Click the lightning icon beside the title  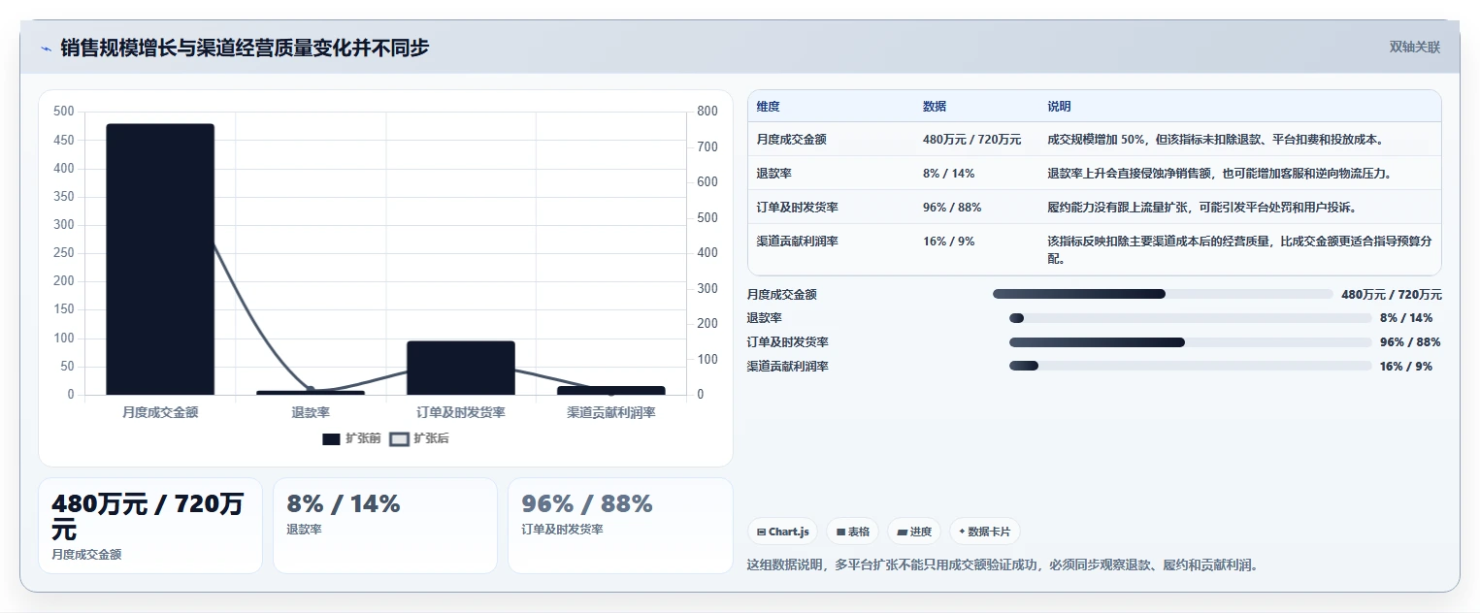(x=46, y=48)
